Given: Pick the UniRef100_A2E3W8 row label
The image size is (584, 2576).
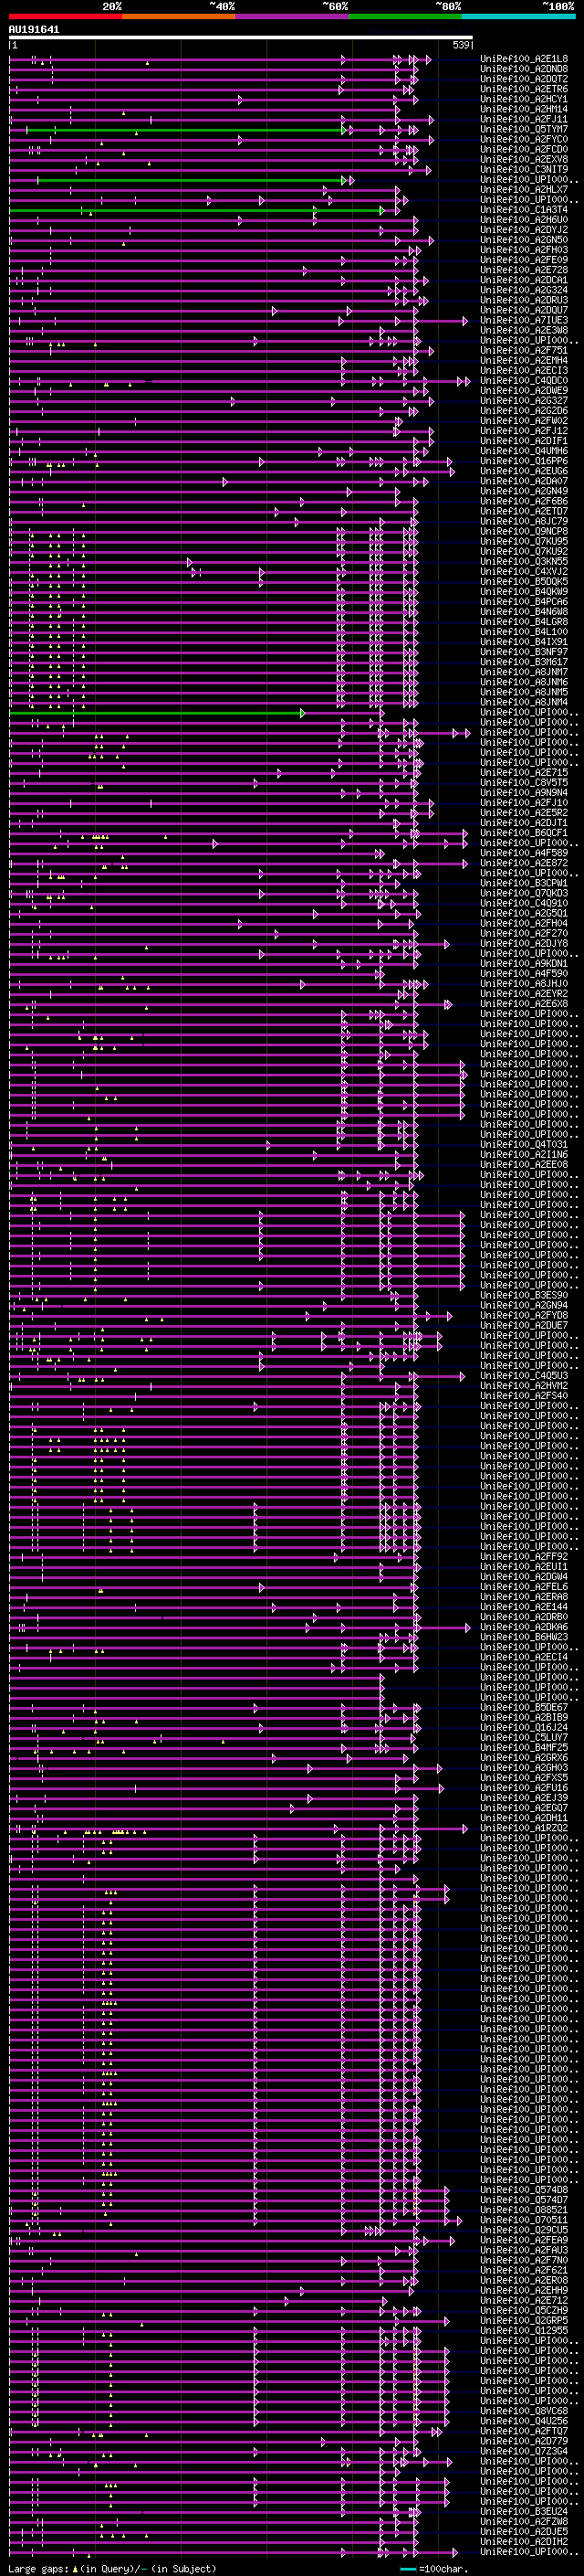Looking at the screenshot, I should pyautogui.click(x=524, y=330).
